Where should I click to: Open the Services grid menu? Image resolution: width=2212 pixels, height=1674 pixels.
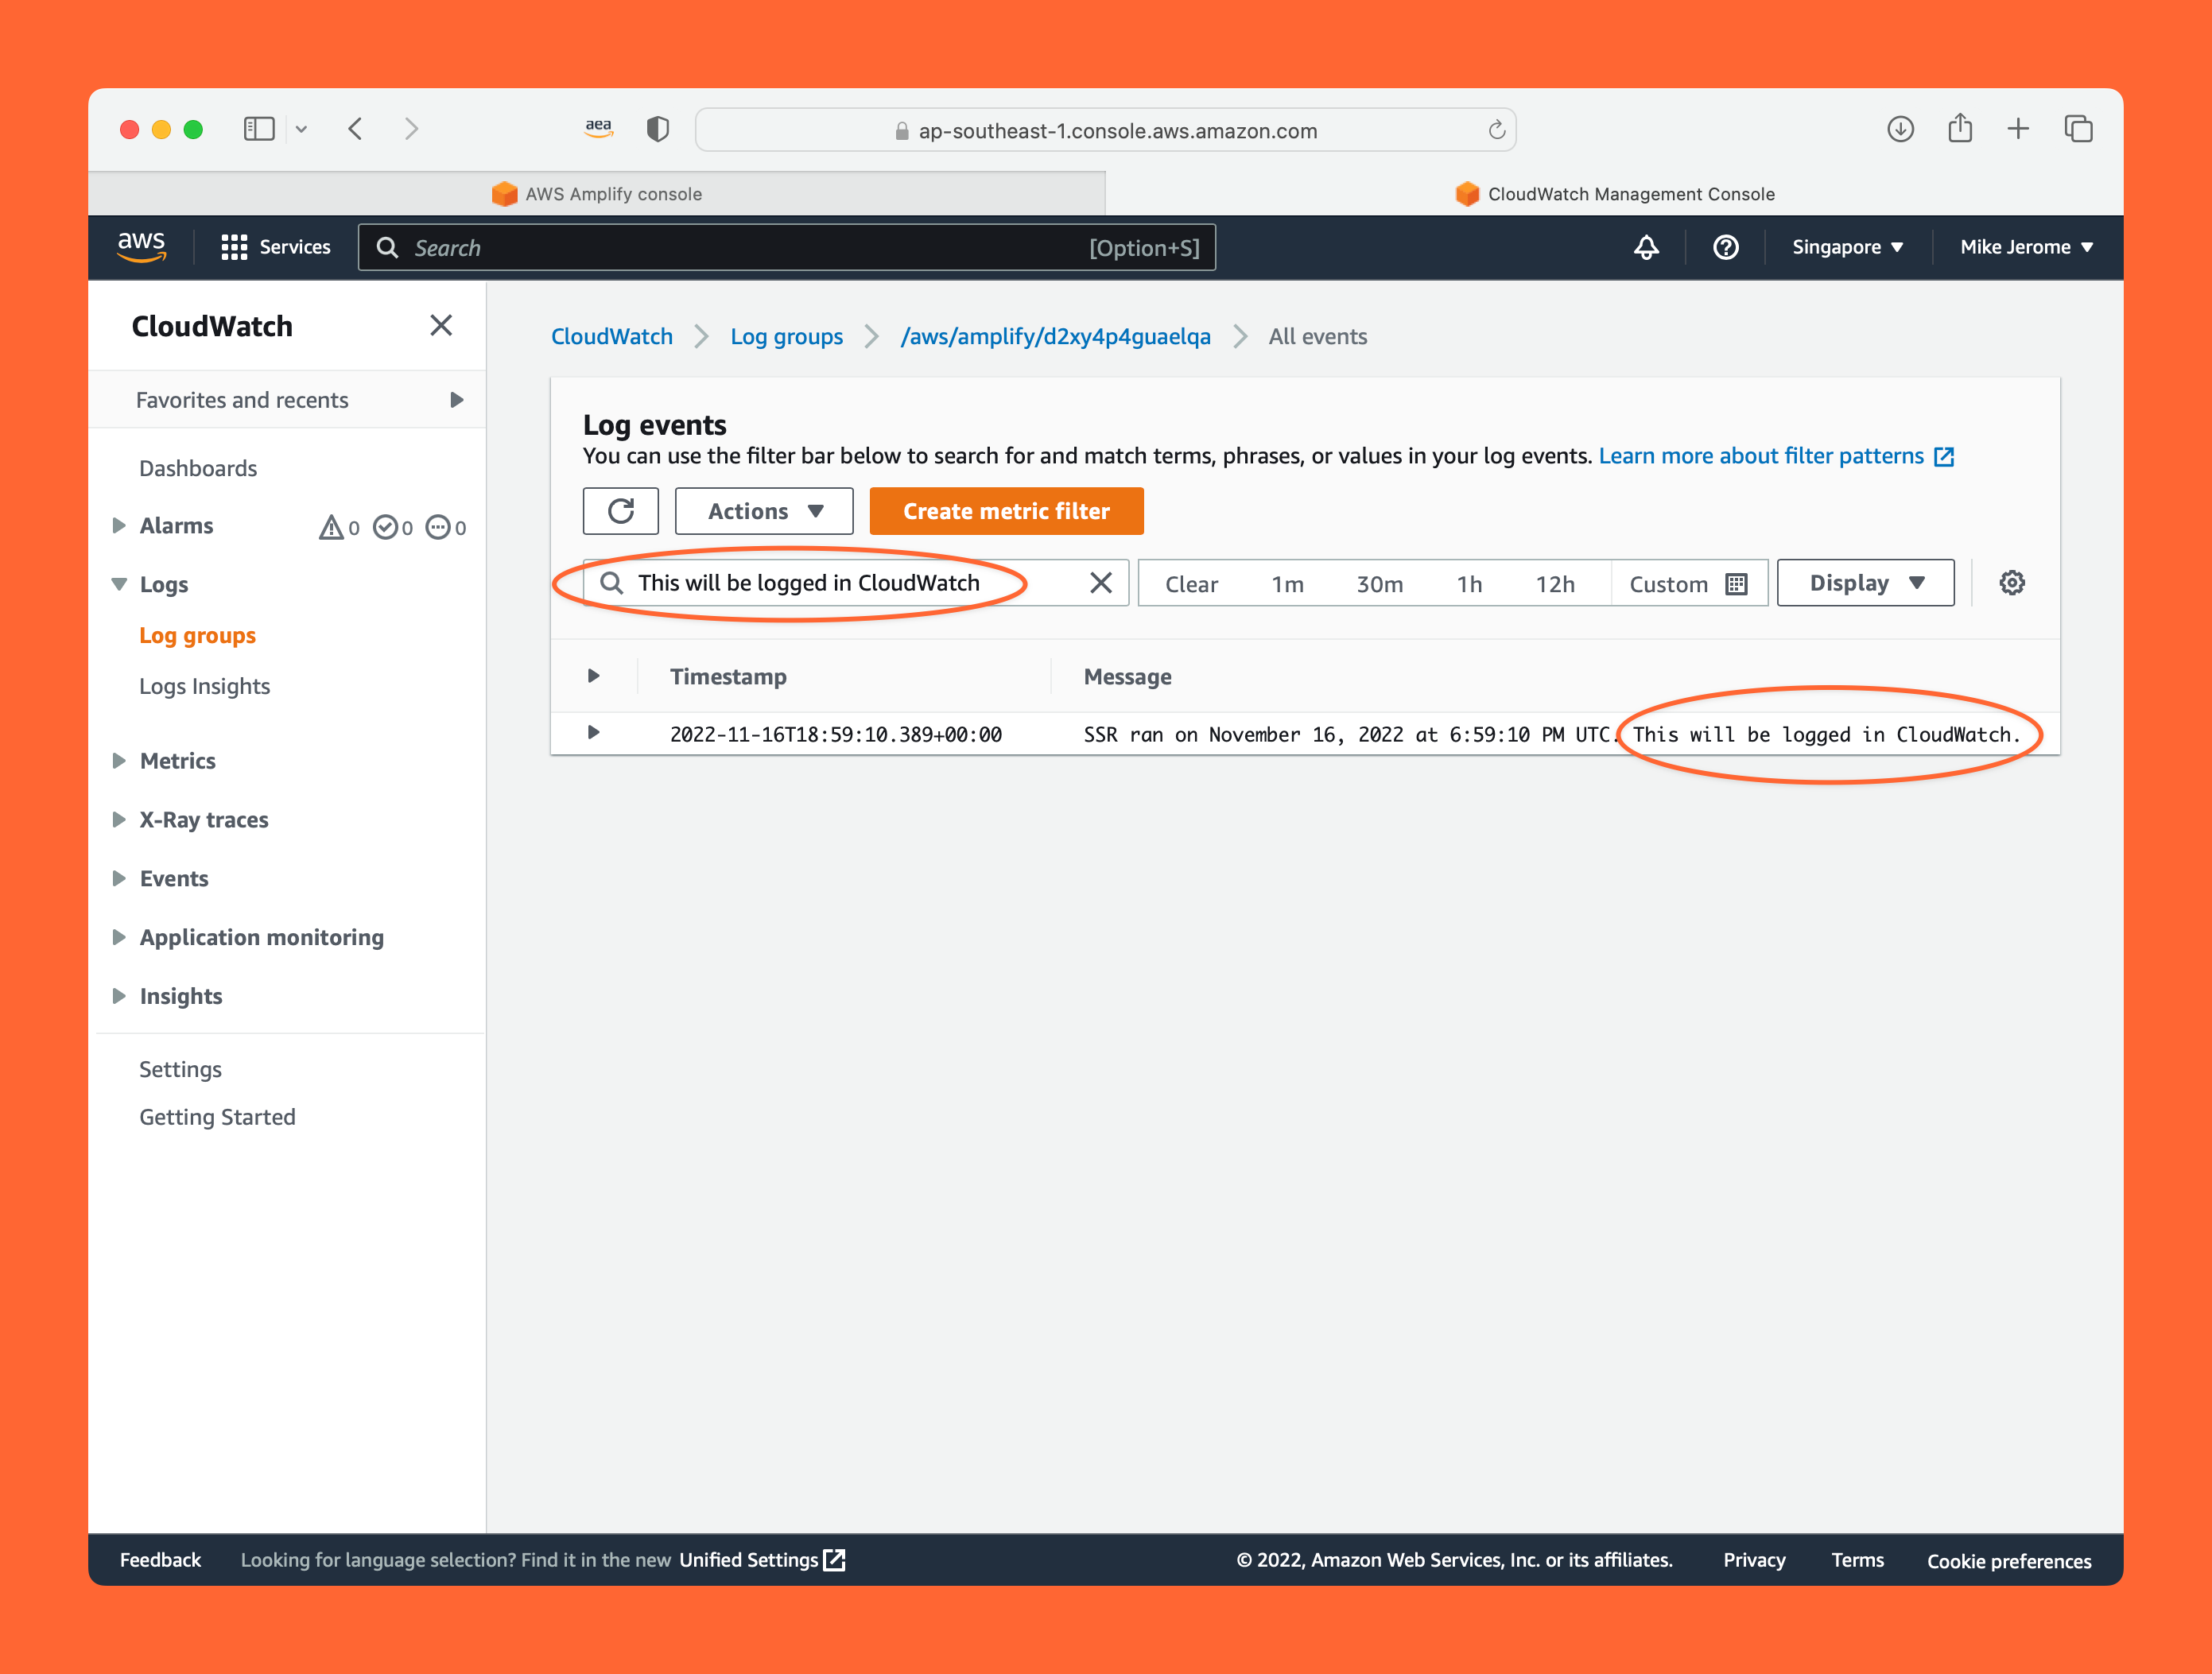pos(275,247)
